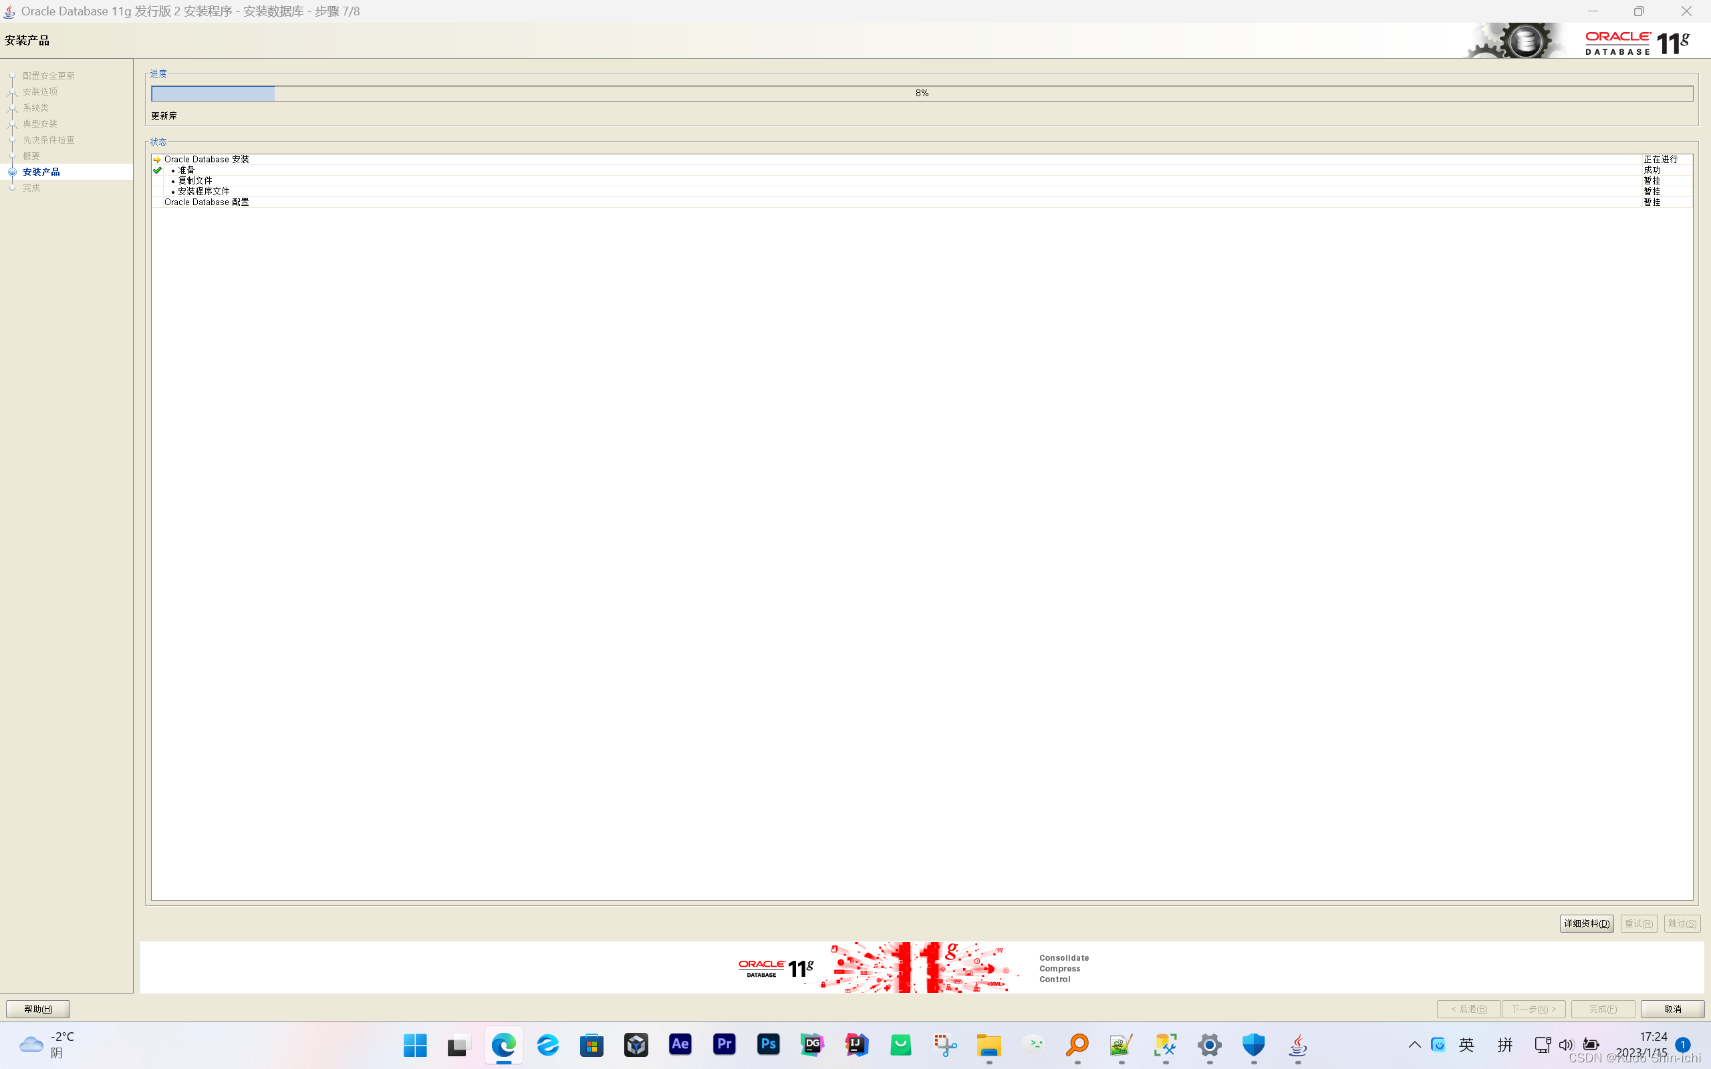Open the Windows Start menu
Viewport: 1711px width, 1069px height.
415,1044
